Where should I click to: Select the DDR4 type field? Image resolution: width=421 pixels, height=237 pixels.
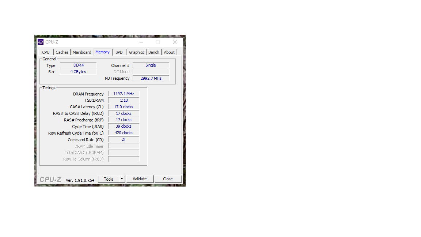tap(79, 65)
